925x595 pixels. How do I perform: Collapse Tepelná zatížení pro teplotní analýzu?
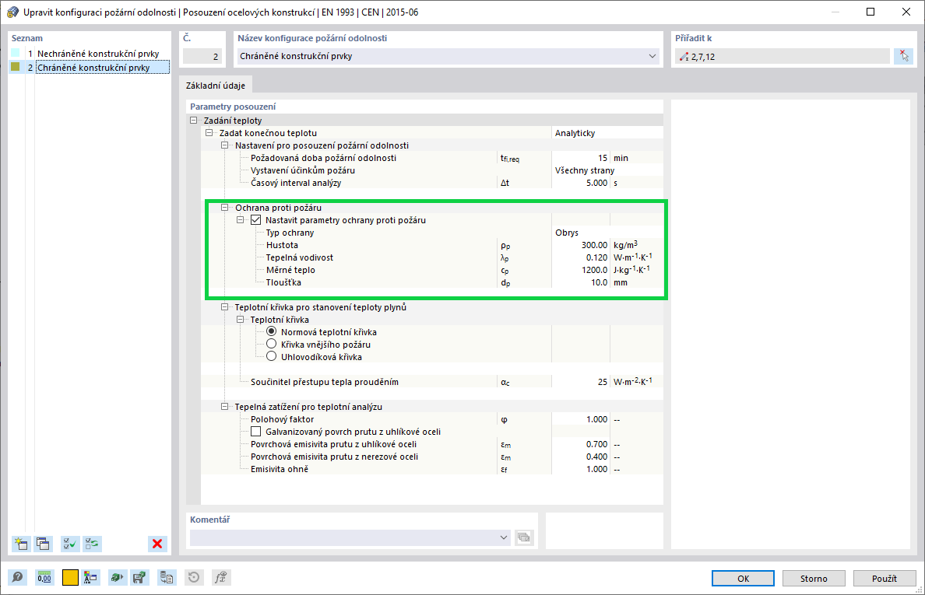224,407
